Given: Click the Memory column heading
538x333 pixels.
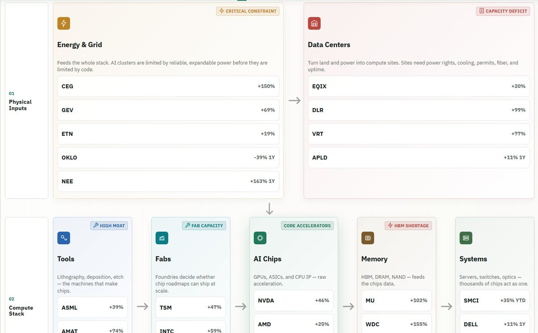Looking at the screenshot, I should click(374, 259).
